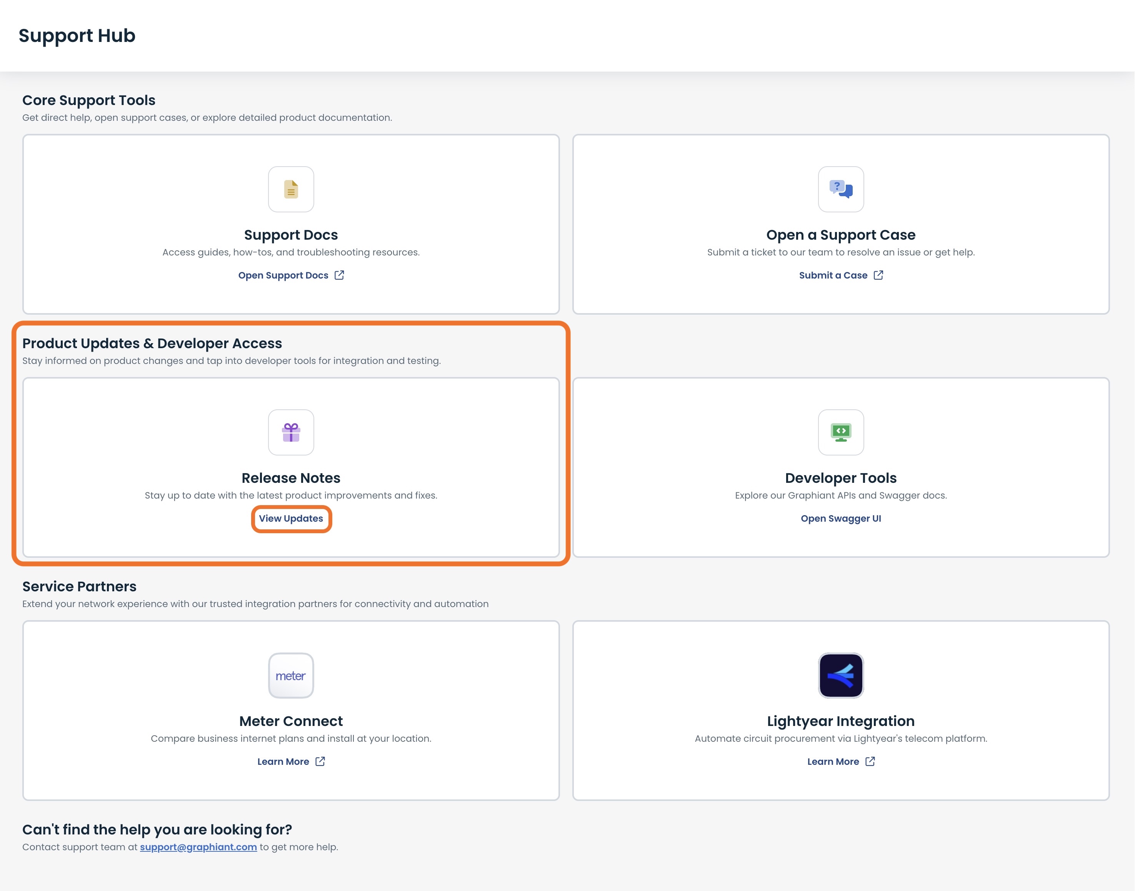Click the Support Docs document icon
The image size is (1140, 891).
tap(291, 190)
